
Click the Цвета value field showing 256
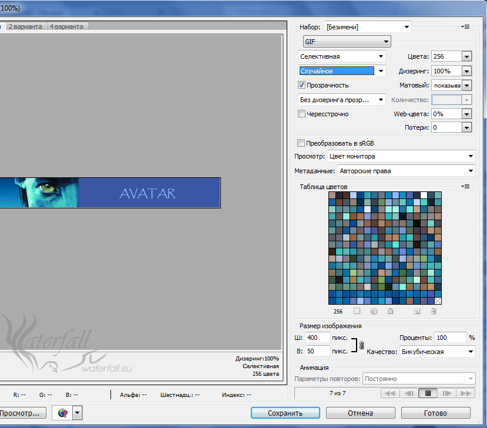click(x=446, y=56)
